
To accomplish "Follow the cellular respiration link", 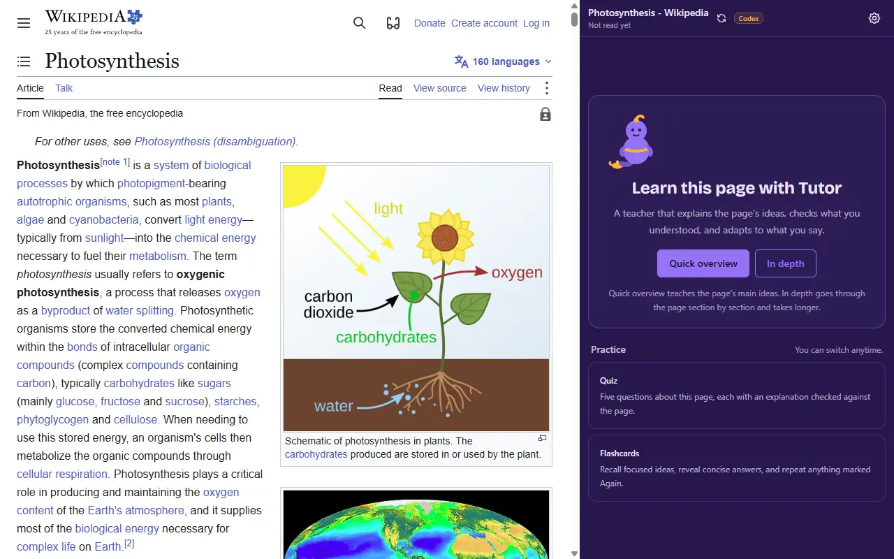I will coord(62,474).
